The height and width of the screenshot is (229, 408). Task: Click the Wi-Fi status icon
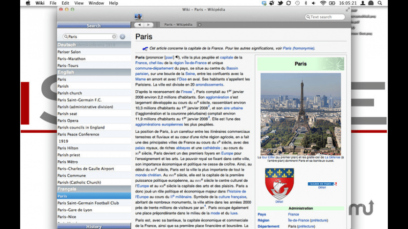click(323, 3)
